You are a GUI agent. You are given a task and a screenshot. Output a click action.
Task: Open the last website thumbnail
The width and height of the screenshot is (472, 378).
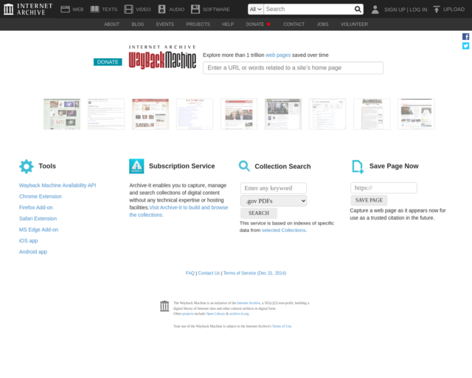pyautogui.click(x=416, y=114)
